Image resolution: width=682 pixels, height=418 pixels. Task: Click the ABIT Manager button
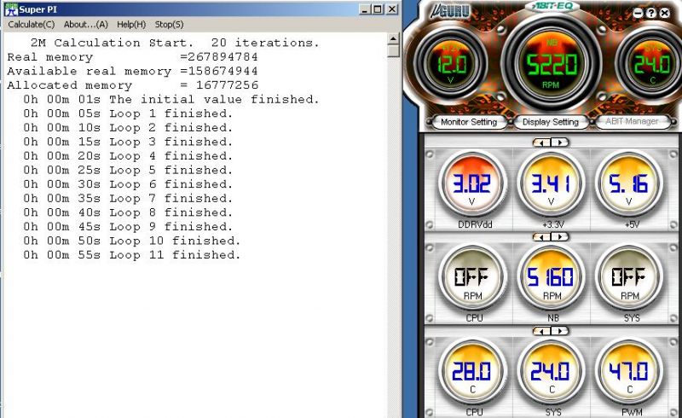point(632,121)
